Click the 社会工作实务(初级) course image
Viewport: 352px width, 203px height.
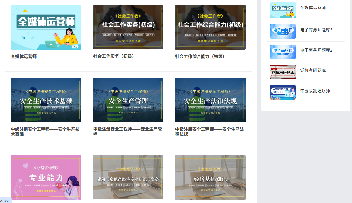coord(128,27)
